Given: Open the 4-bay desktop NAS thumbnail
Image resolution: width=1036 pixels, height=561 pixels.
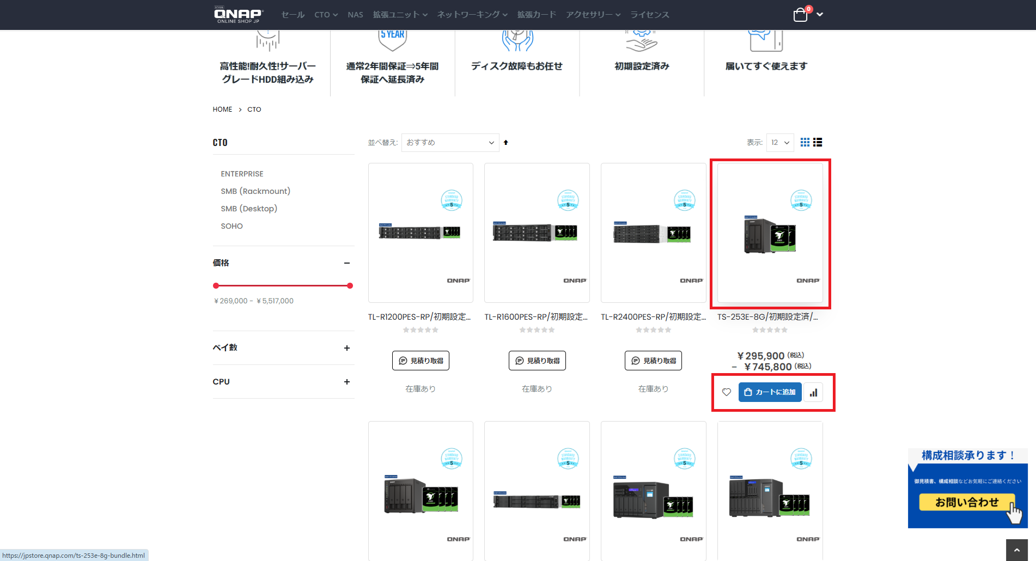Looking at the screenshot, I should coord(421,491).
